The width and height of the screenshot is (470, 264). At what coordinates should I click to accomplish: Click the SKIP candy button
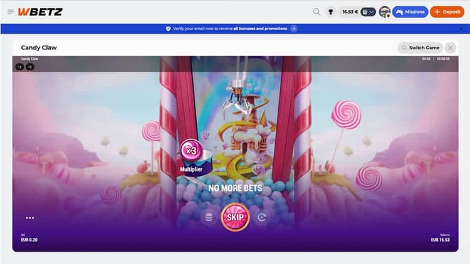(235, 217)
